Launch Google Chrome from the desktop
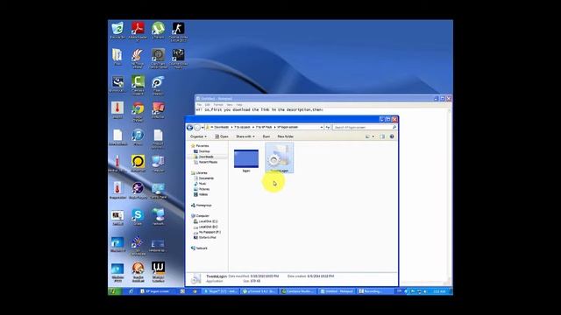The width and height of the screenshot is (561, 315). pos(138,111)
